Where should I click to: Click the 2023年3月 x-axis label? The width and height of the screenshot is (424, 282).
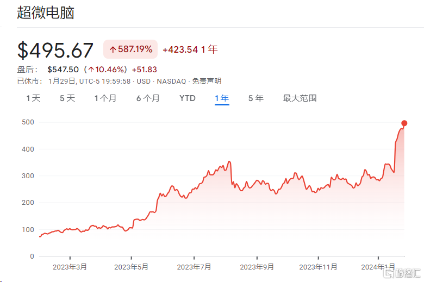70,267
